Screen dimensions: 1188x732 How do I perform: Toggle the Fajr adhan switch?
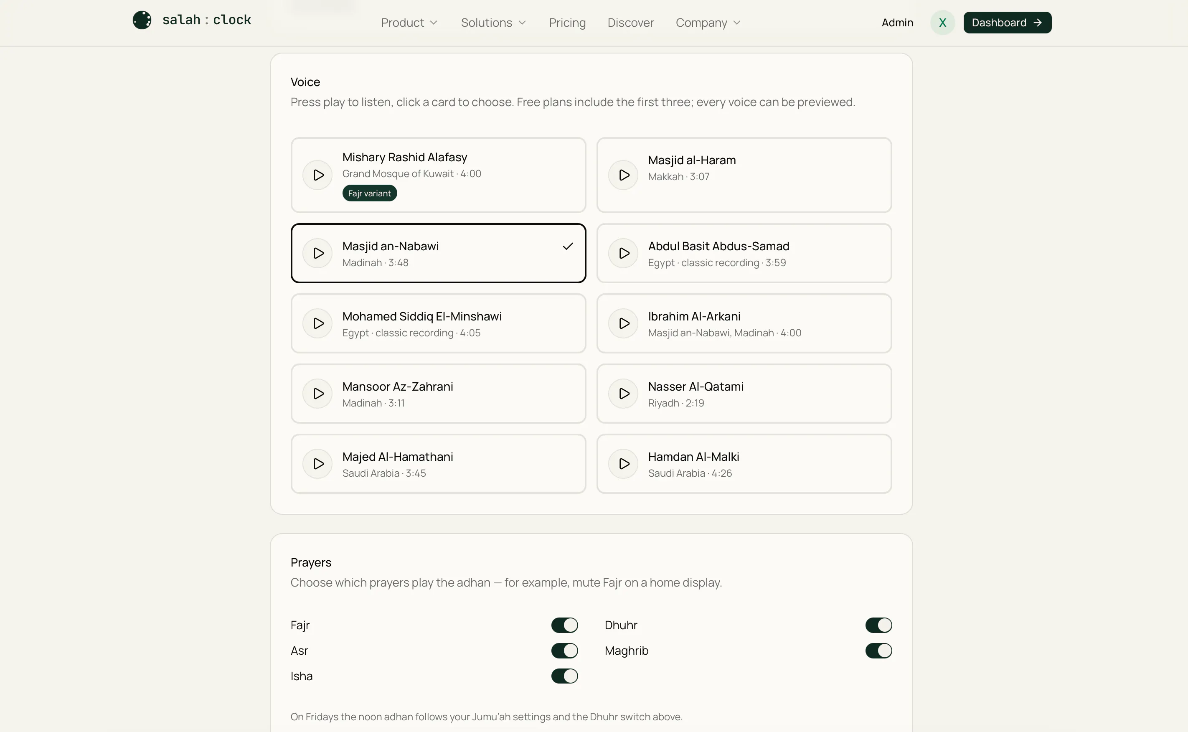pos(564,625)
